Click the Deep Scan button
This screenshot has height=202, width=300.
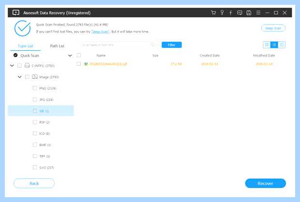click(273, 29)
